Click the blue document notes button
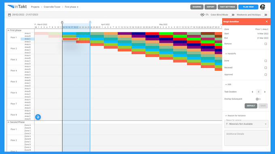Image resolution: width=275 pixels, height=154 pixels. pyautogui.click(x=38, y=117)
